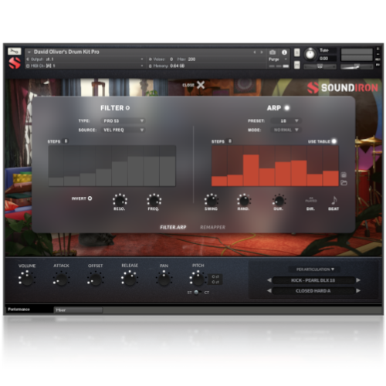Click the Release knob
This screenshot has width=386, height=386.
pos(130,279)
